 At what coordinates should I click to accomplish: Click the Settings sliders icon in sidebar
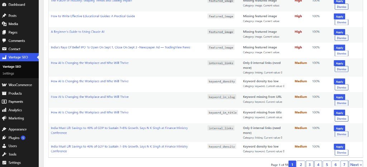(x=4, y=163)
